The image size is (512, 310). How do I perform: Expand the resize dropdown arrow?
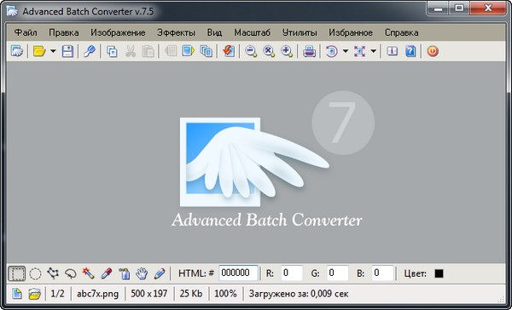pyautogui.click(x=374, y=51)
